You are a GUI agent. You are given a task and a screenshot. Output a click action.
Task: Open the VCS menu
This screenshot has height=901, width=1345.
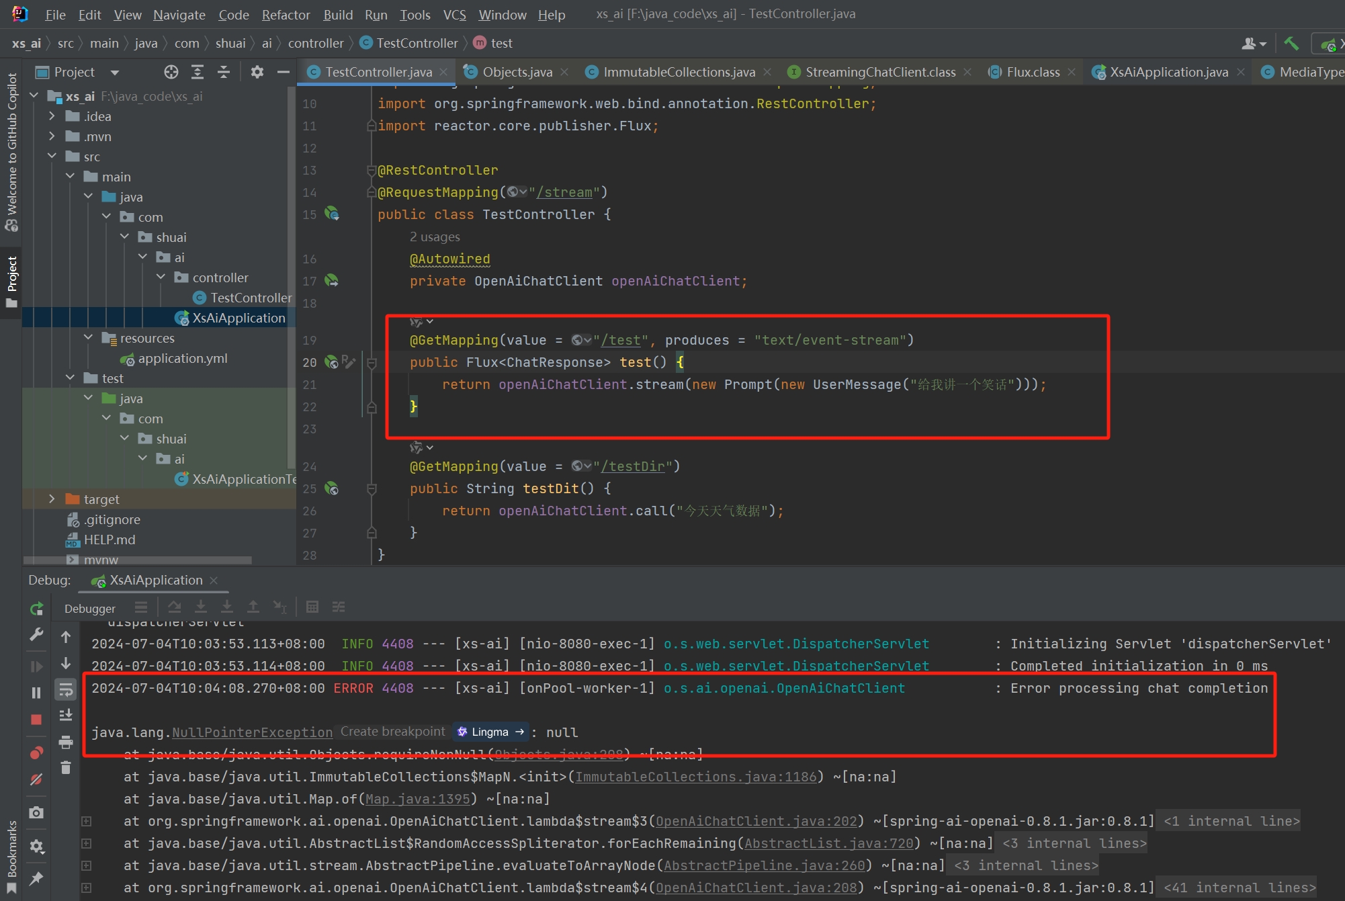pyautogui.click(x=455, y=14)
